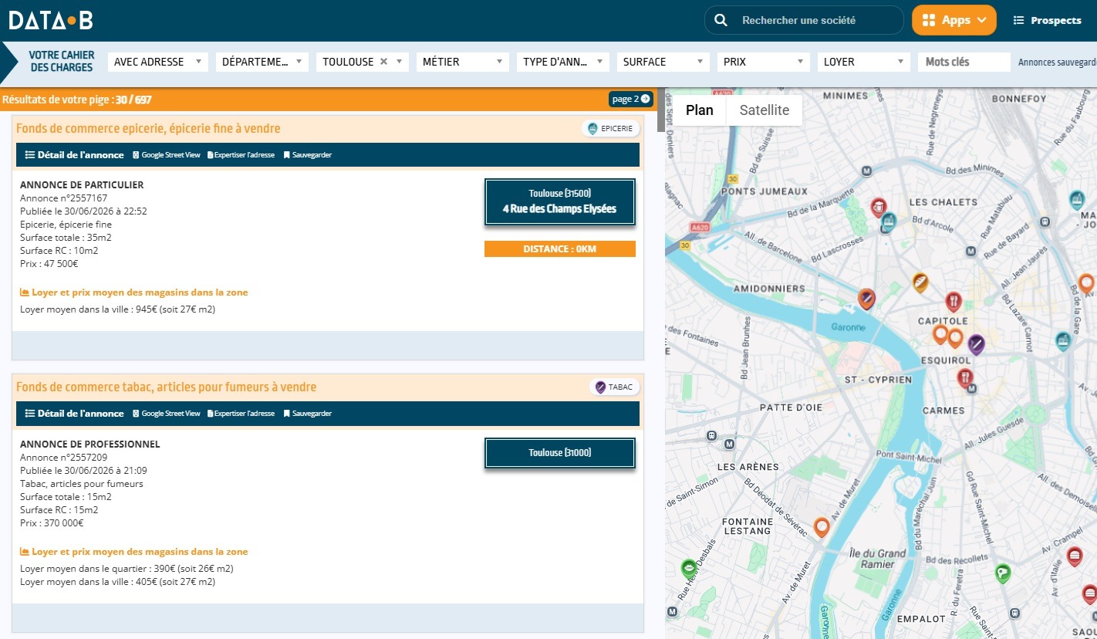The height and width of the screenshot is (639, 1097).
Task: Open Annonces sauvegardées at the filter bar's end
Action: tap(1058, 62)
